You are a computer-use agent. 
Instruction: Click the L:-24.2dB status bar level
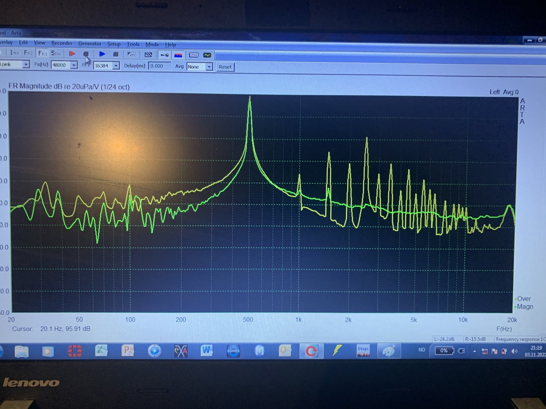click(x=444, y=339)
